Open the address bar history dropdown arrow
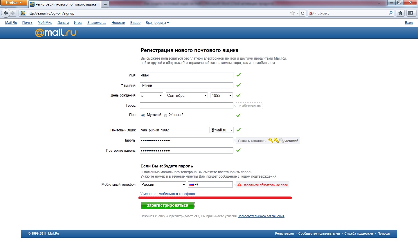This screenshot has height=250, width=418. (x=297, y=13)
